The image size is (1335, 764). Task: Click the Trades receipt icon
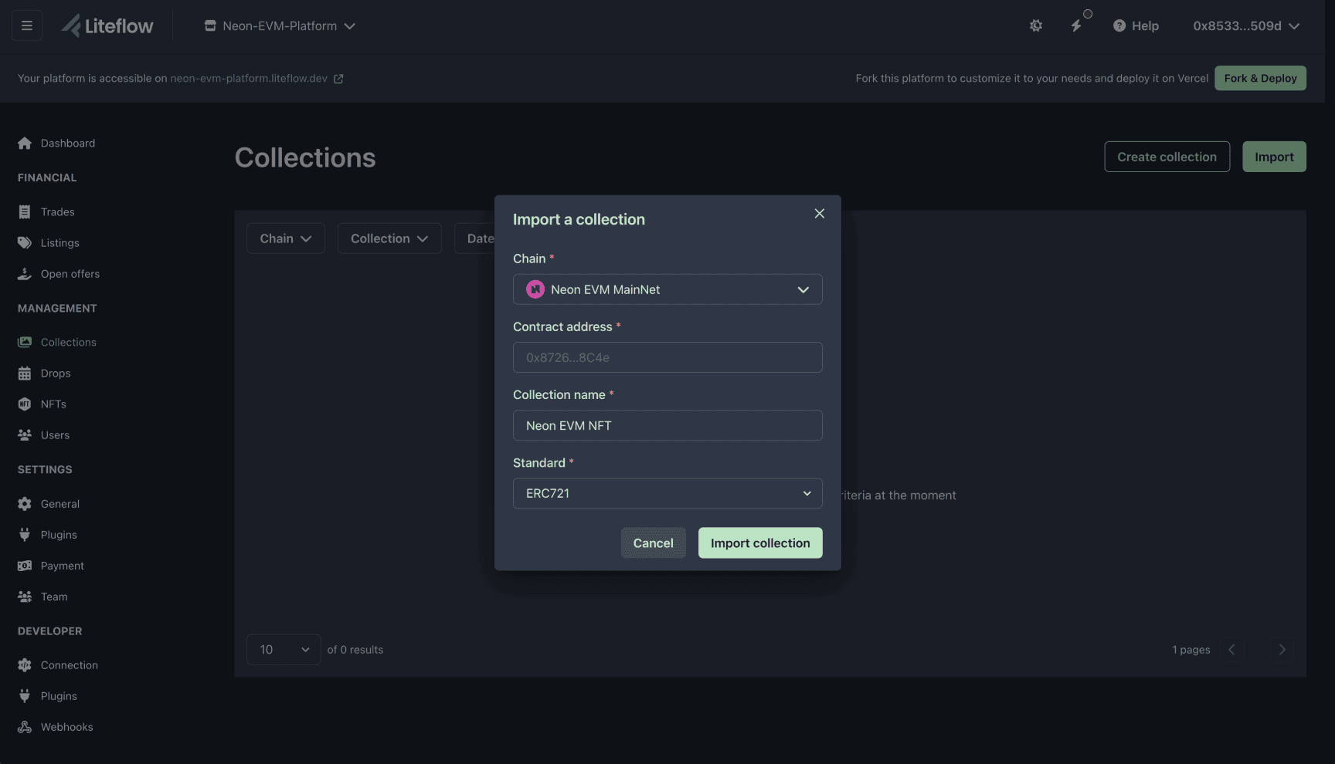[25, 211]
